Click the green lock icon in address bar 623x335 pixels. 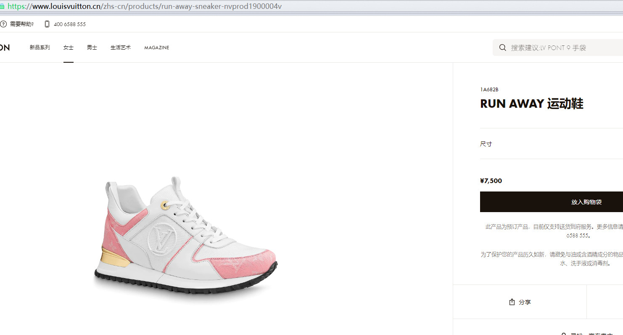pyautogui.click(x=2, y=6)
